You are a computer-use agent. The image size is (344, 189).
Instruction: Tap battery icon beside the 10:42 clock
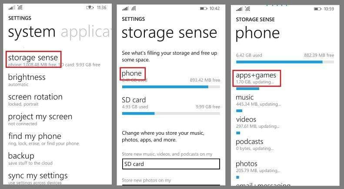coord(203,8)
